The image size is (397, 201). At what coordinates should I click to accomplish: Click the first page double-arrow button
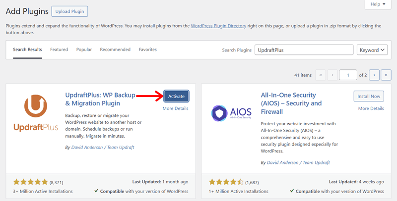pos(321,75)
